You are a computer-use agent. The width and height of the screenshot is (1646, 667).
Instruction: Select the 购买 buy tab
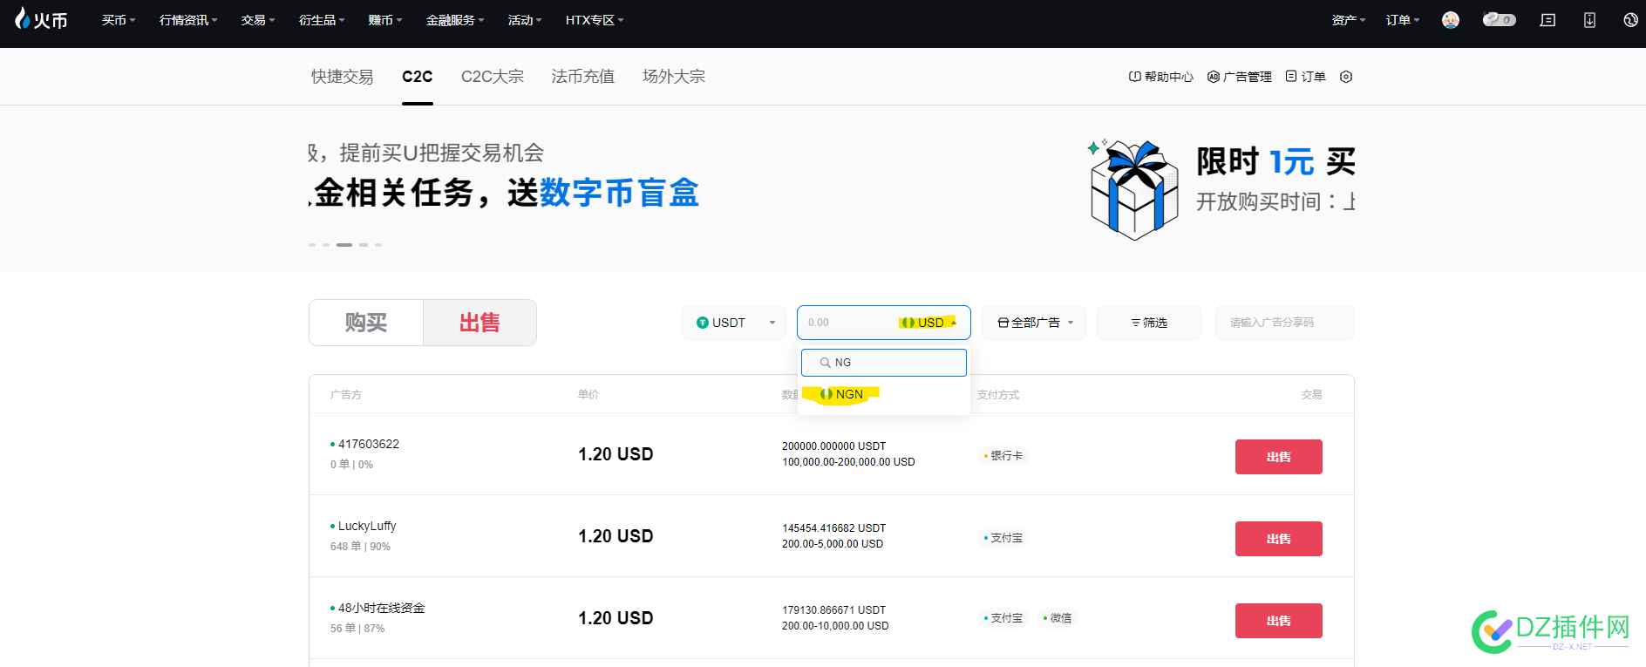pyautogui.click(x=366, y=323)
